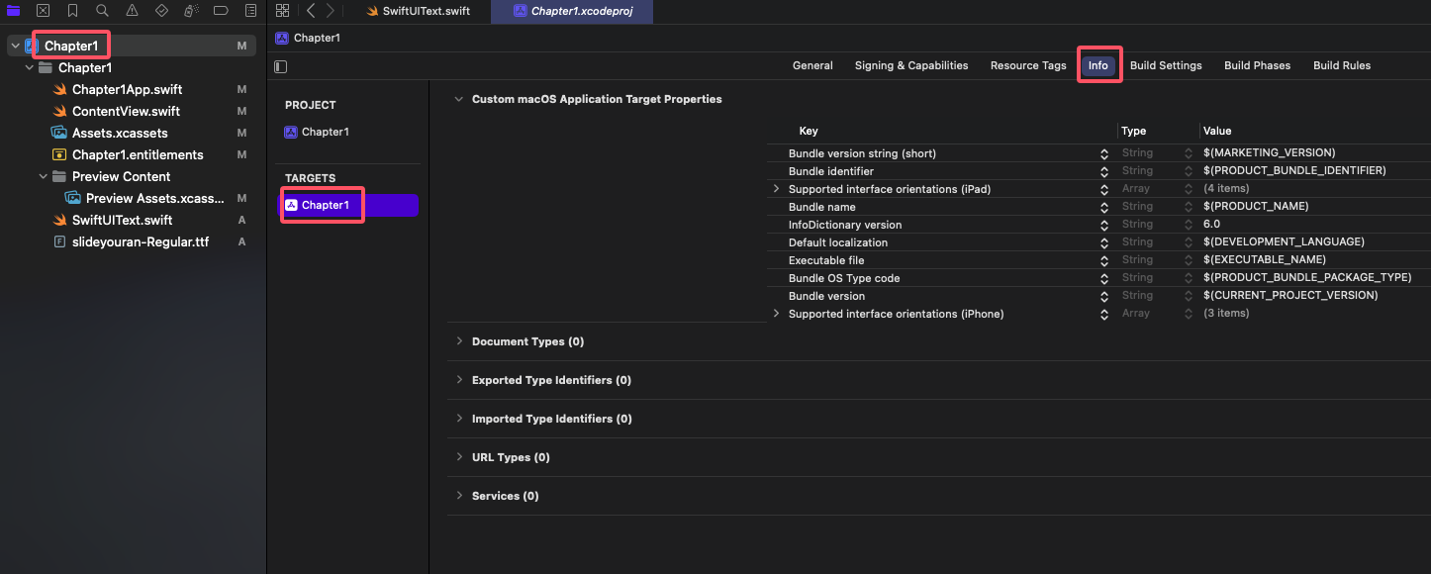
Task: Select ContentView.swift in the navigator
Action: 126,111
